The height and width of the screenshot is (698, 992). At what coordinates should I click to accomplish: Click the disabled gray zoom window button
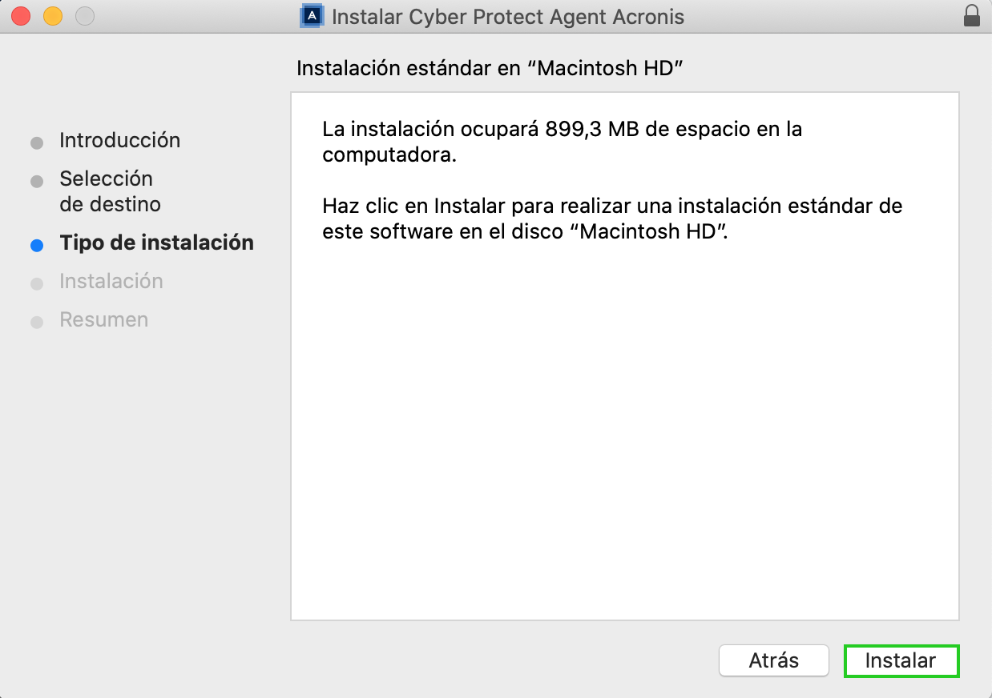[84, 16]
